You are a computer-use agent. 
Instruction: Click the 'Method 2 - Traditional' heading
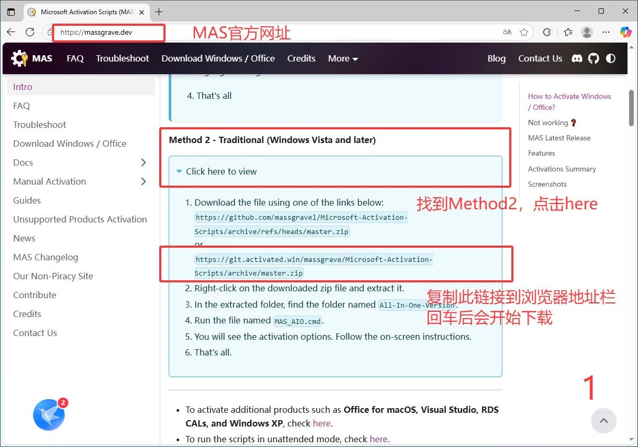272,140
